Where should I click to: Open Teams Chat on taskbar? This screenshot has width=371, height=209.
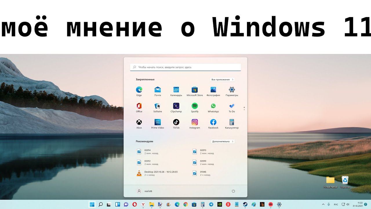coord(126,204)
